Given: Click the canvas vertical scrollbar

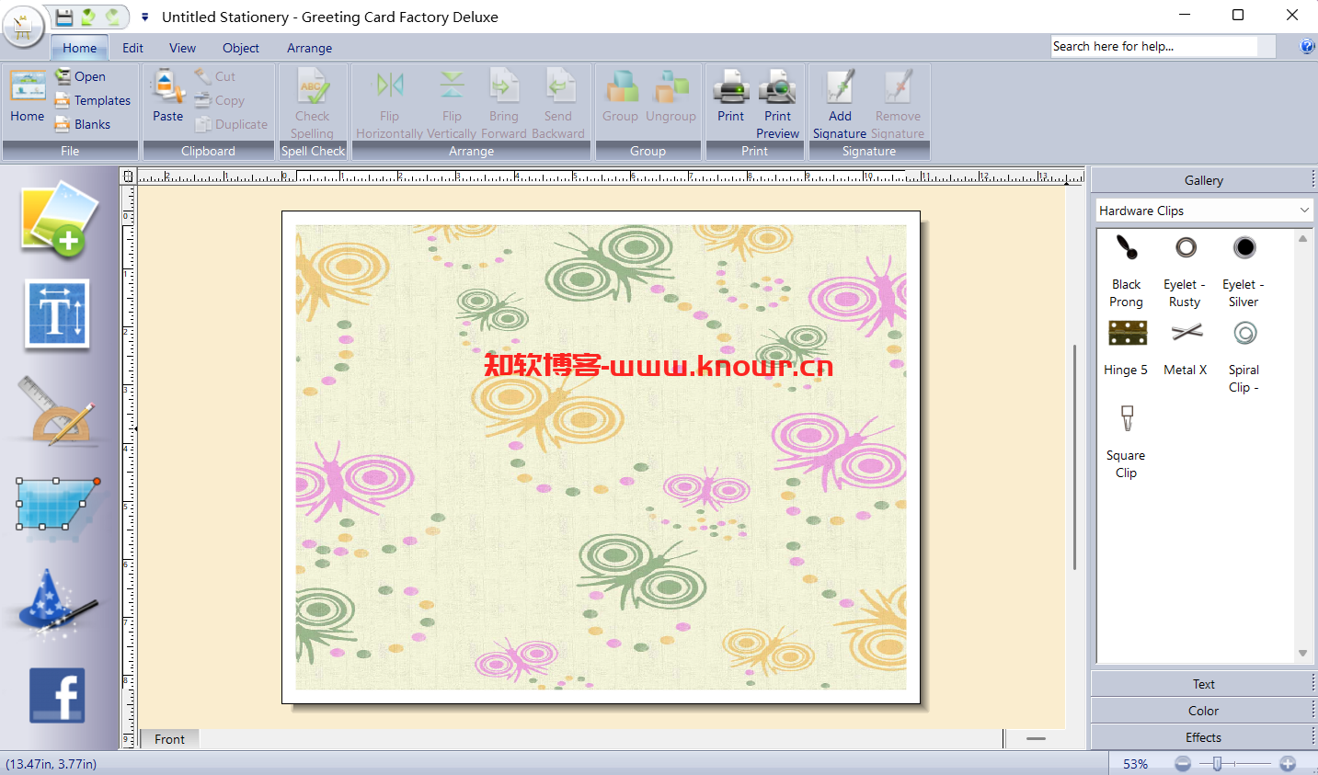Looking at the screenshot, I should tap(1074, 457).
